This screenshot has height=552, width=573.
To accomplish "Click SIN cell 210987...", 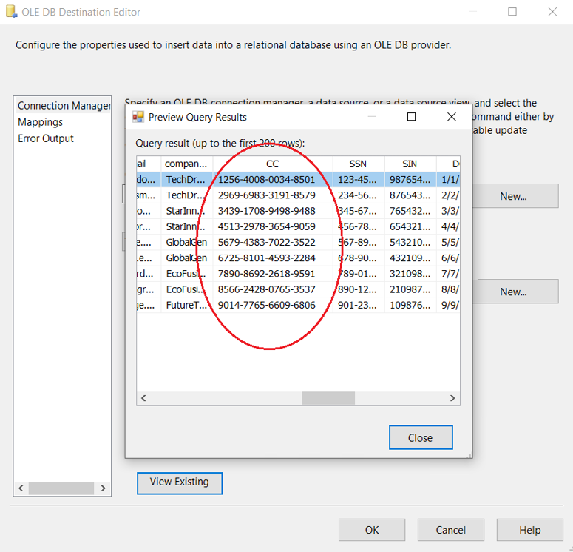I will [x=410, y=289].
